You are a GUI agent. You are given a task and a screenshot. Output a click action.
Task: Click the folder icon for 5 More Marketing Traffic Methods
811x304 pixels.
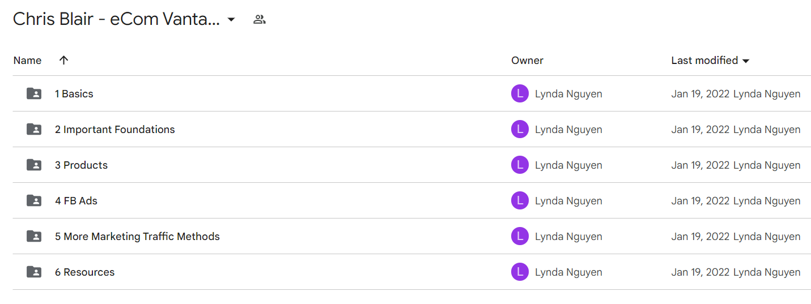(34, 237)
